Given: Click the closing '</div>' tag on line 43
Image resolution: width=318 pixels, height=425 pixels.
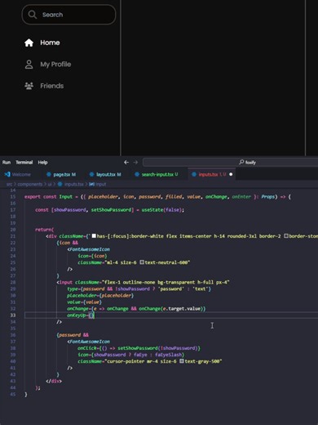Looking at the screenshot, I should coord(54,381).
